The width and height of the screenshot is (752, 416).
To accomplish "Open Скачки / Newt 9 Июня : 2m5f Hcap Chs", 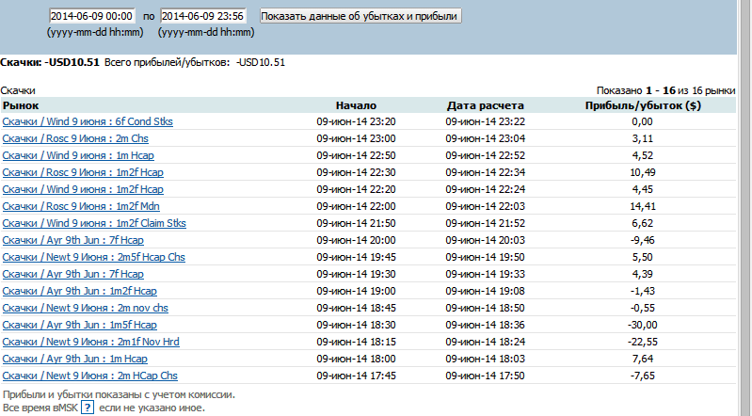I will click(x=93, y=257).
